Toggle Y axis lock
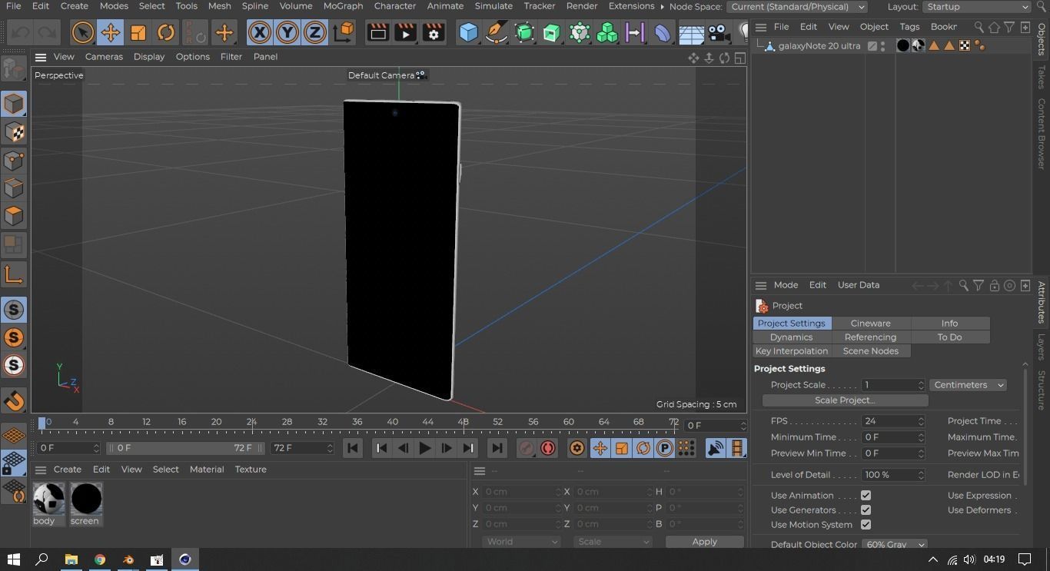 point(287,32)
